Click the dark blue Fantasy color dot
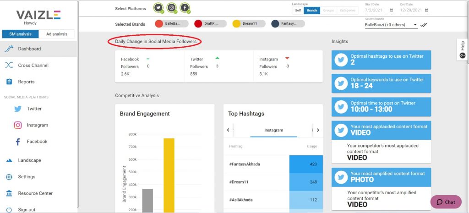This screenshot has height=213, width=469. 275,24
